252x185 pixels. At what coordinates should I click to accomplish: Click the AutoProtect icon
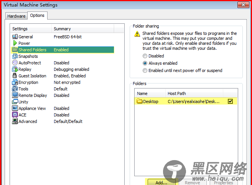point(15,62)
